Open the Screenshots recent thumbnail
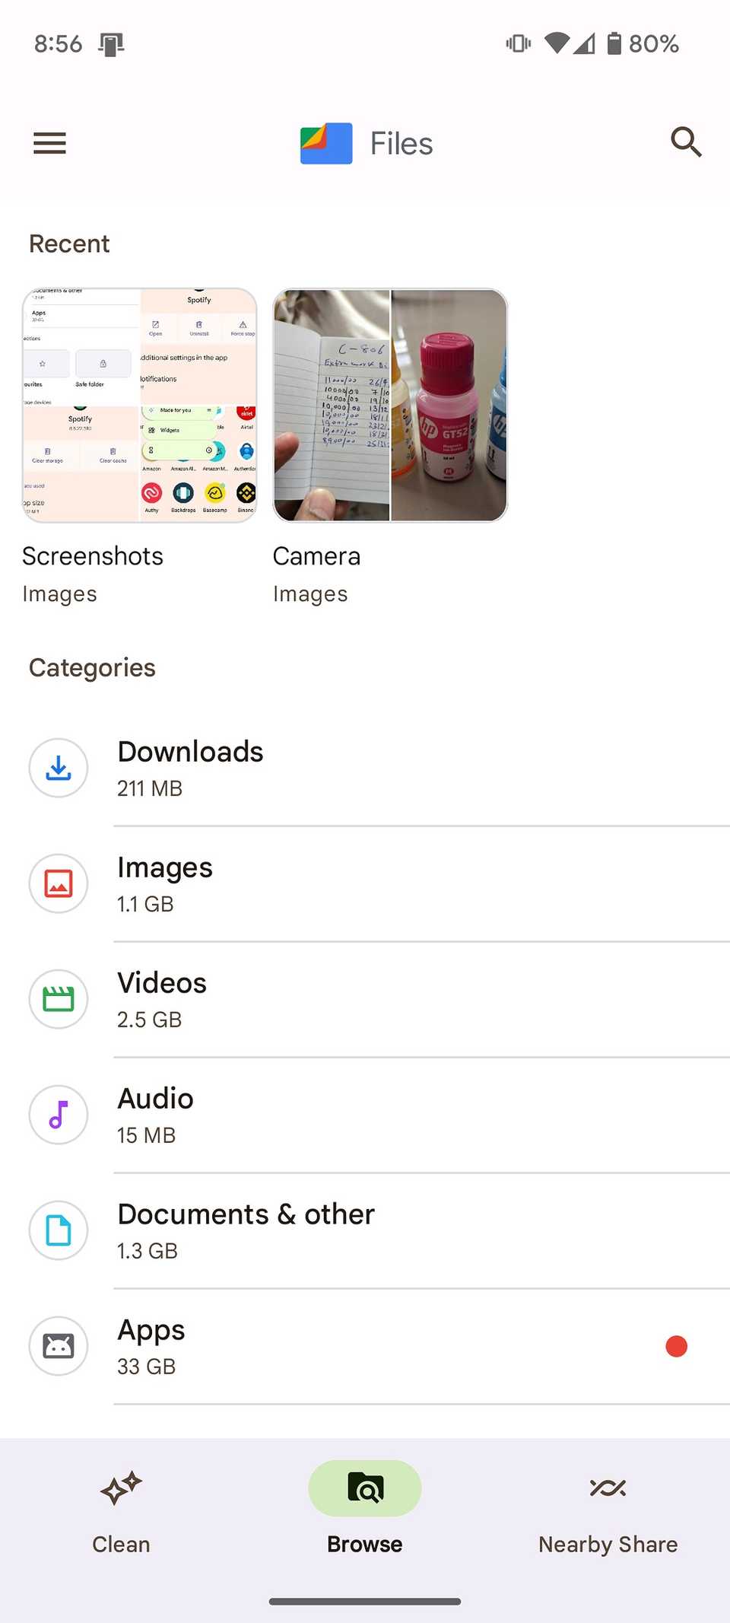 [139, 405]
